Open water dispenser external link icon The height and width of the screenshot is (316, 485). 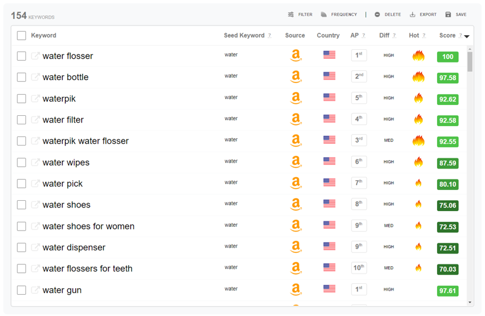(x=35, y=247)
